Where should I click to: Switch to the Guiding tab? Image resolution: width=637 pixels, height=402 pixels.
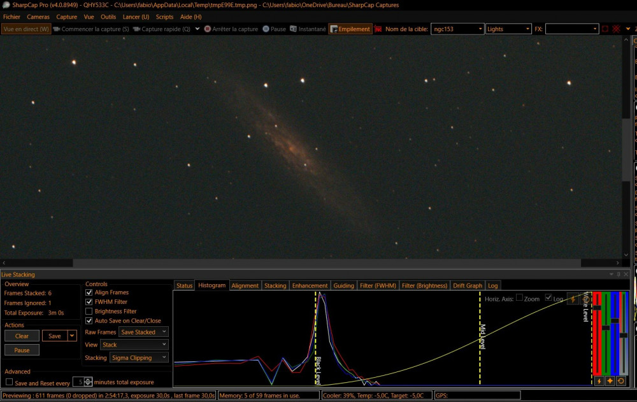pos(344,285)
